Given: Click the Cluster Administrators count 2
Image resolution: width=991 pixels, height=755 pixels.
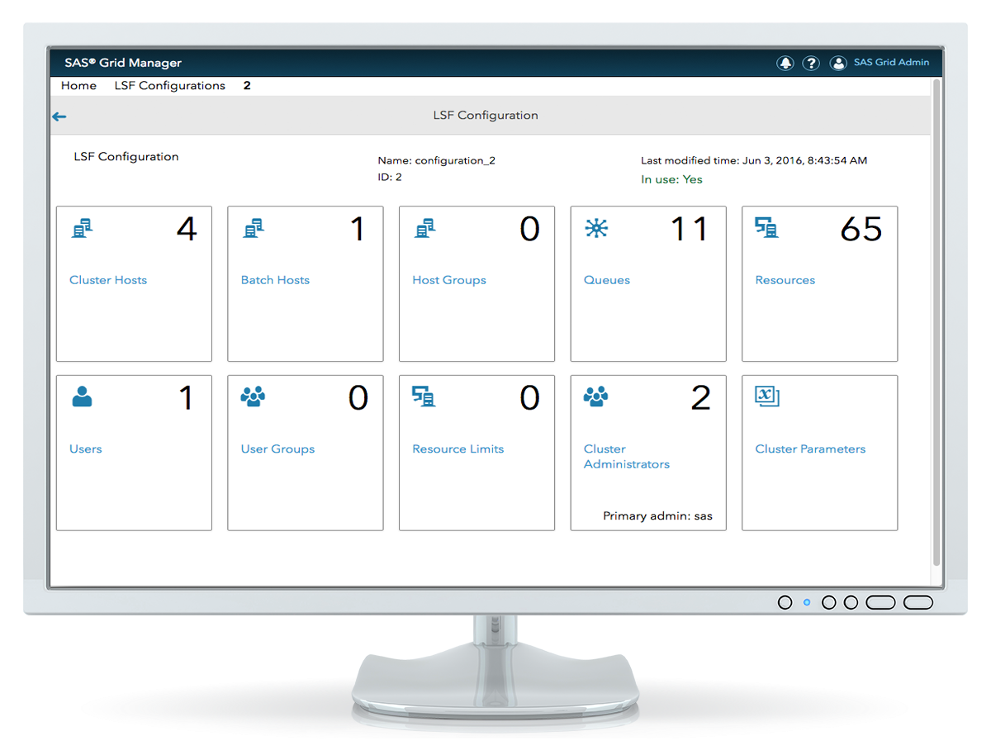Looking at the screenshot, I should click(700, 398).
